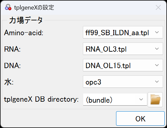Click the folder browse icon beside (bundle)

[x=155, y=100]
